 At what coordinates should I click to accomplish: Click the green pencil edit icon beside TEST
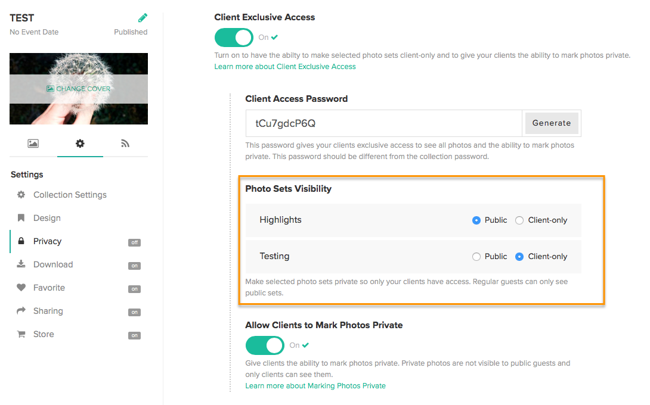[143, 18]
